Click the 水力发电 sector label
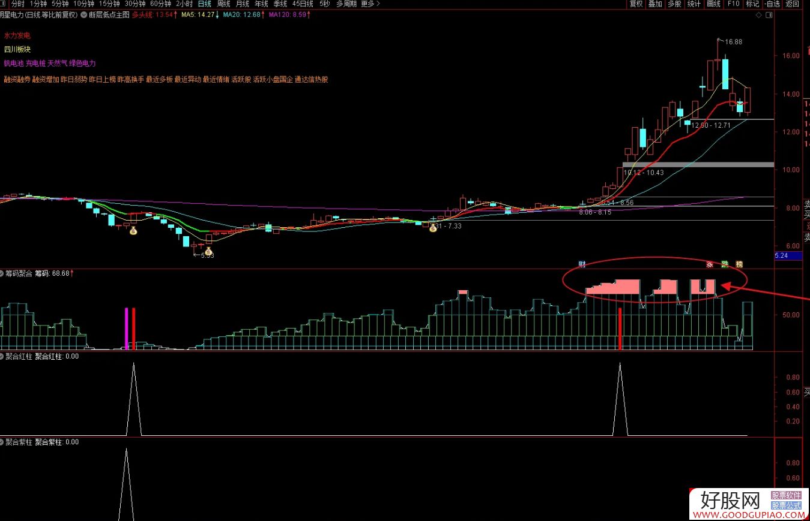Screen dimensions: 810x521 point(17,36)
